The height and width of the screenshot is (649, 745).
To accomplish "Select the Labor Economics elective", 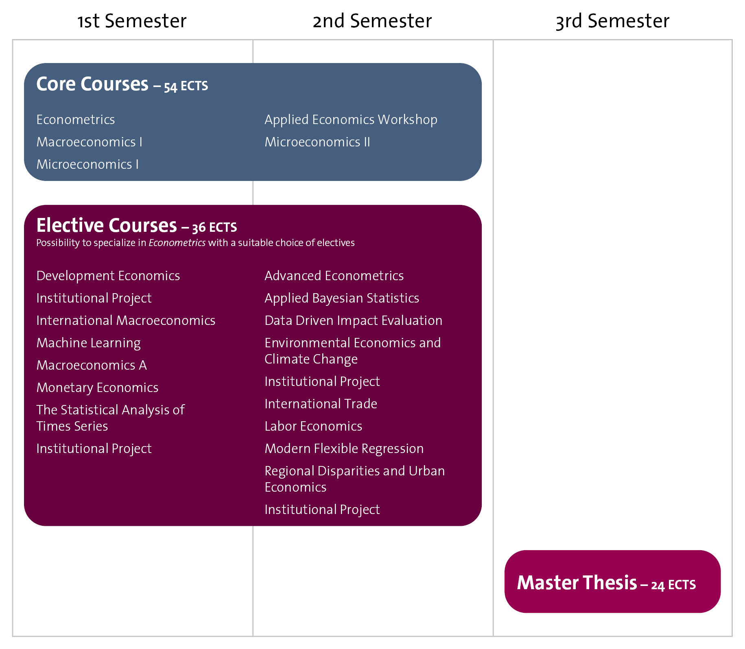I will click(x=313, y=426).
